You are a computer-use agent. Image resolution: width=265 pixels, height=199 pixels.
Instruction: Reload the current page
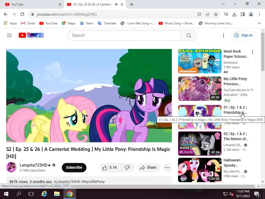click(22, 15)
